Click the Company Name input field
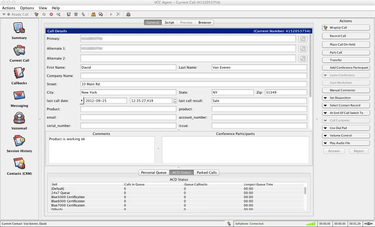 (193, 76)
